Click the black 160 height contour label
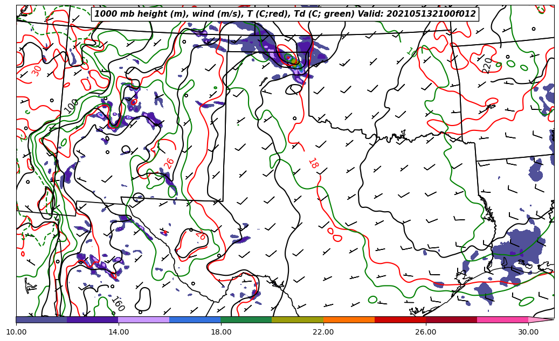 click(x=118, y=304)
